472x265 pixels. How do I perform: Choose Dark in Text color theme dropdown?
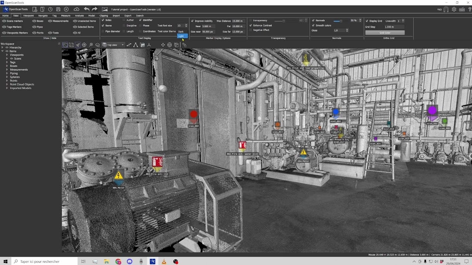click(183, 32)
